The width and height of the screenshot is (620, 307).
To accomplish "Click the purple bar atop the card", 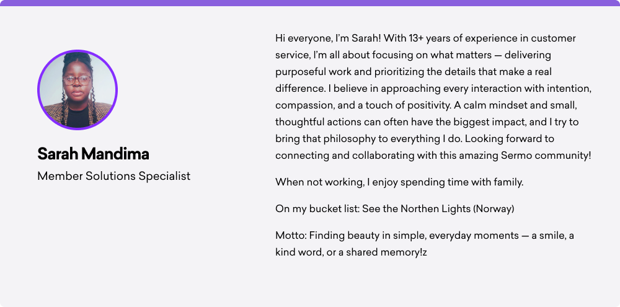I will [x=310, y=2].
